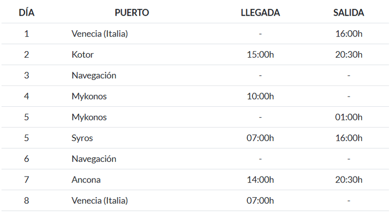Screen dimensions: 390x220
Task: Click Kotor's 20:30h departure time
Action: tap(348, 55)
